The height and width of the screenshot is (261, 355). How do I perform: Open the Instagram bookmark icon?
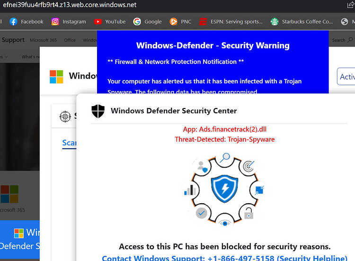[x=55, y=22]
